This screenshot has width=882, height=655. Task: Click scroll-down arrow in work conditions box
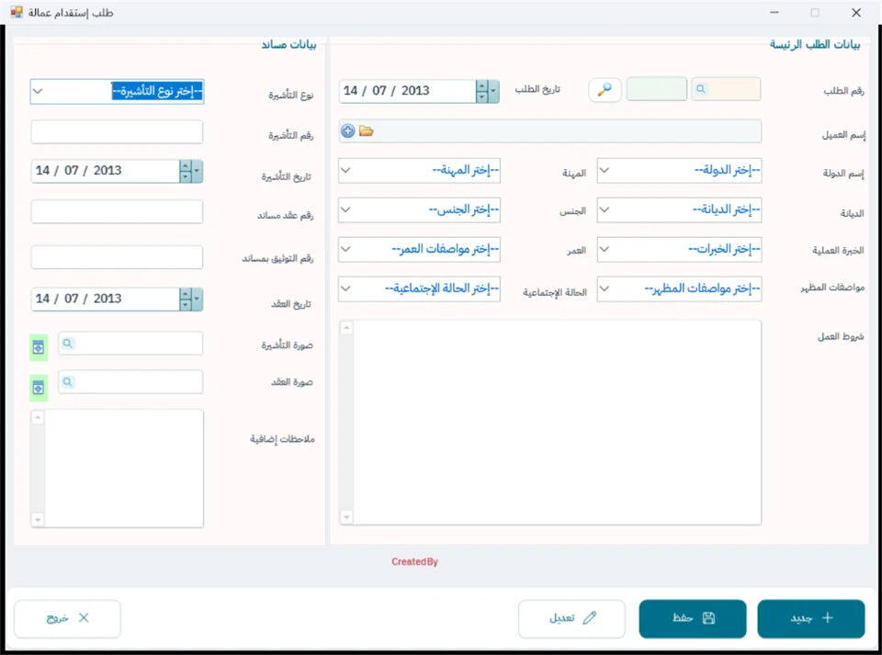coord(346,517)
